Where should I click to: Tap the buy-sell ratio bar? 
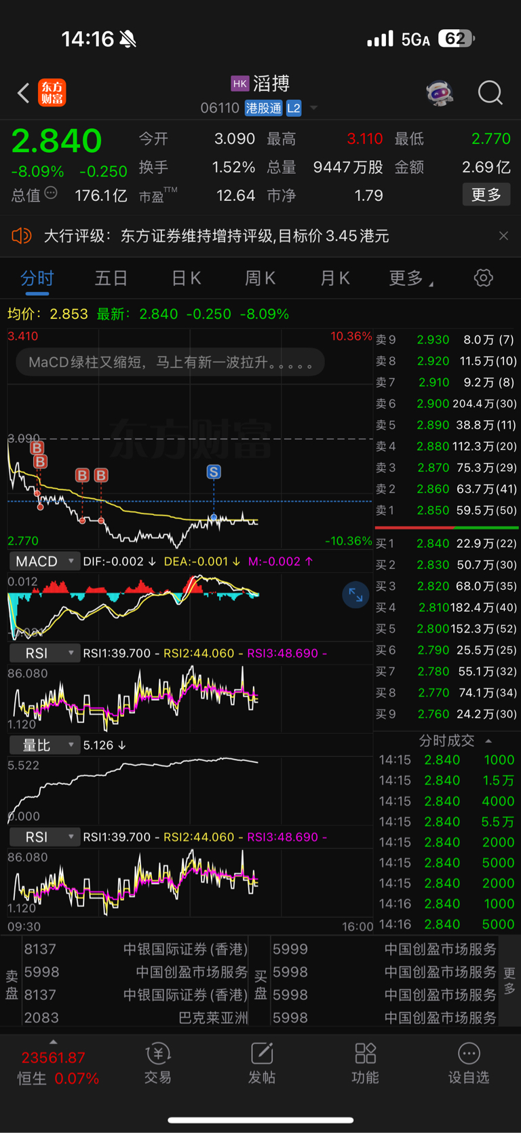tap(446, 527)
